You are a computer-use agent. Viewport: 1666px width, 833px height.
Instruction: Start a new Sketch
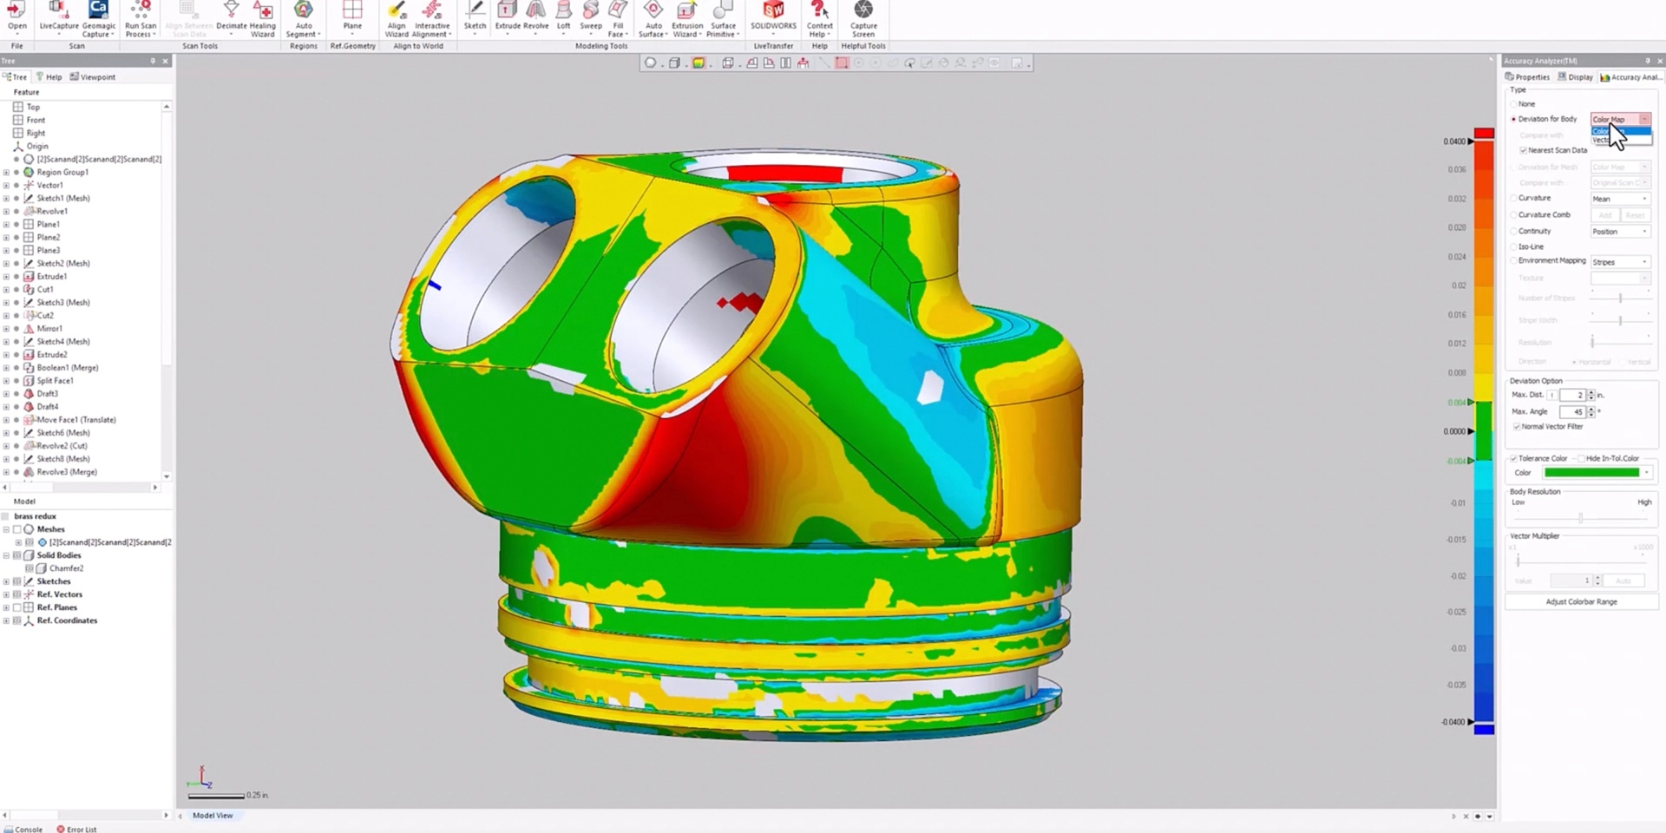coord(475,16)
